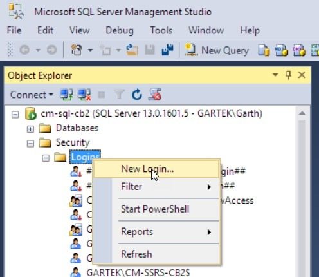Open the Object Explorer window position dropdown

coord(275,75)
